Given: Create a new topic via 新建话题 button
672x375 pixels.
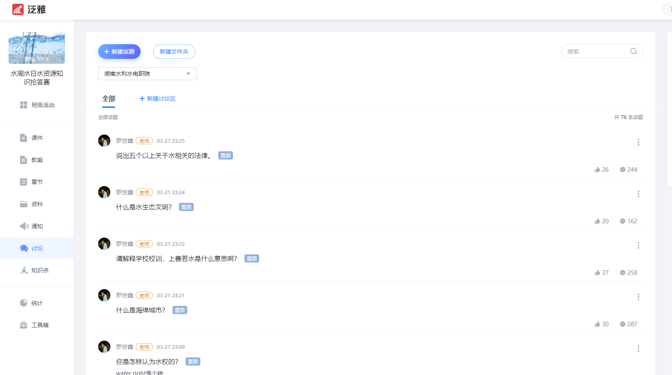Looking at the screenshot, I should pos(119,52).
